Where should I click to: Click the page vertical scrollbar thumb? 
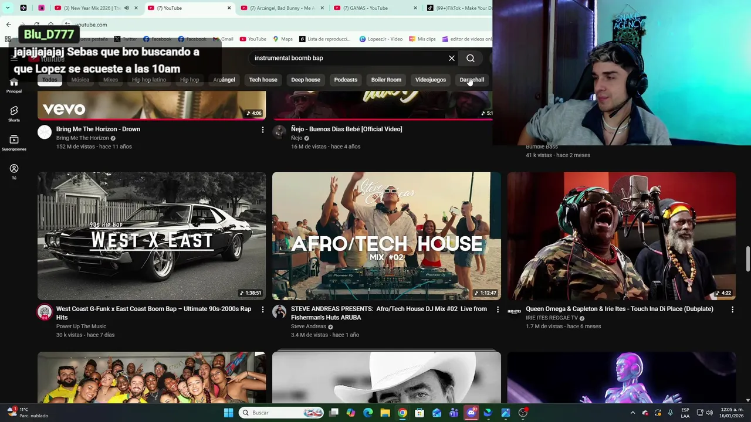(747, 259)
